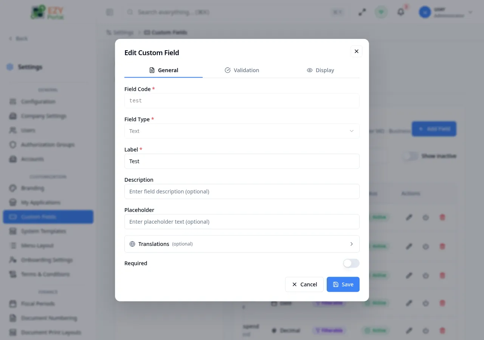
Task: Open Fiscal Periods in the sidebar
Action: [x=48, y=304]
